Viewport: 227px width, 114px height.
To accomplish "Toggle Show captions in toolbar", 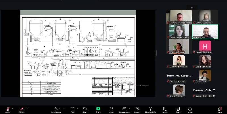I will click(x=124, y=109).
